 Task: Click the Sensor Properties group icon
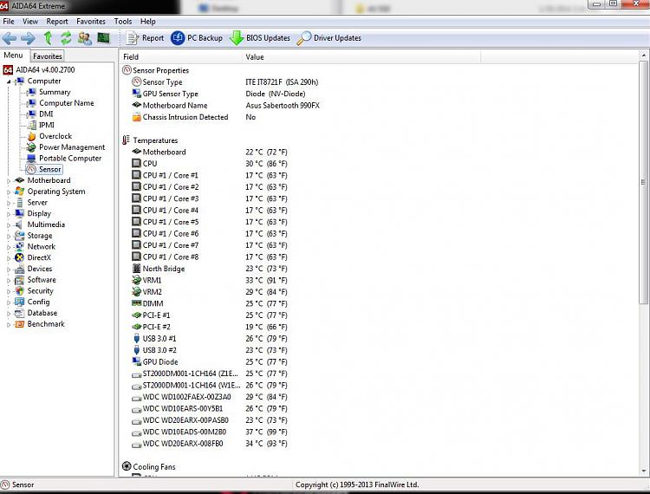click(127, 70)
